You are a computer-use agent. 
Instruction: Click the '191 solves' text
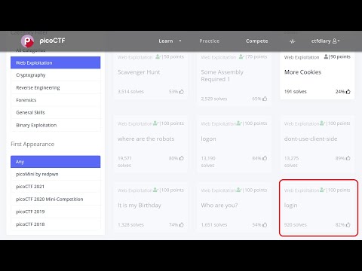click(x=295, y=92)
